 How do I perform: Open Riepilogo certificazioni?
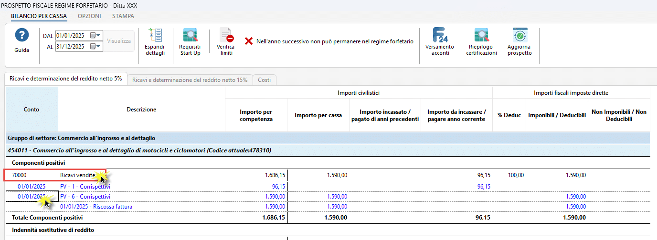click(x=481, y=36)
